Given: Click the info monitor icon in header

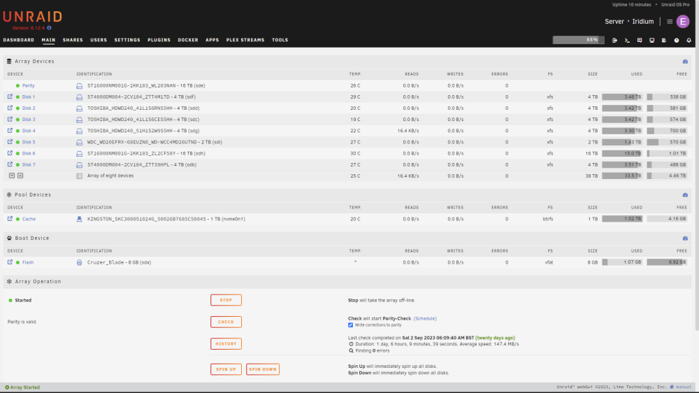Looking at the screenshot, I should [651, 40].
